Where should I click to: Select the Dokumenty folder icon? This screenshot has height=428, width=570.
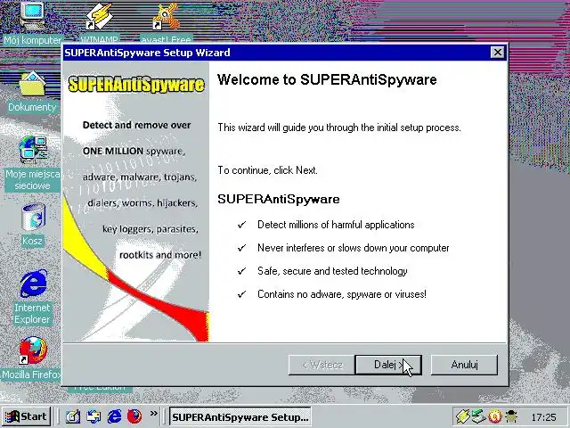(32, 92)
